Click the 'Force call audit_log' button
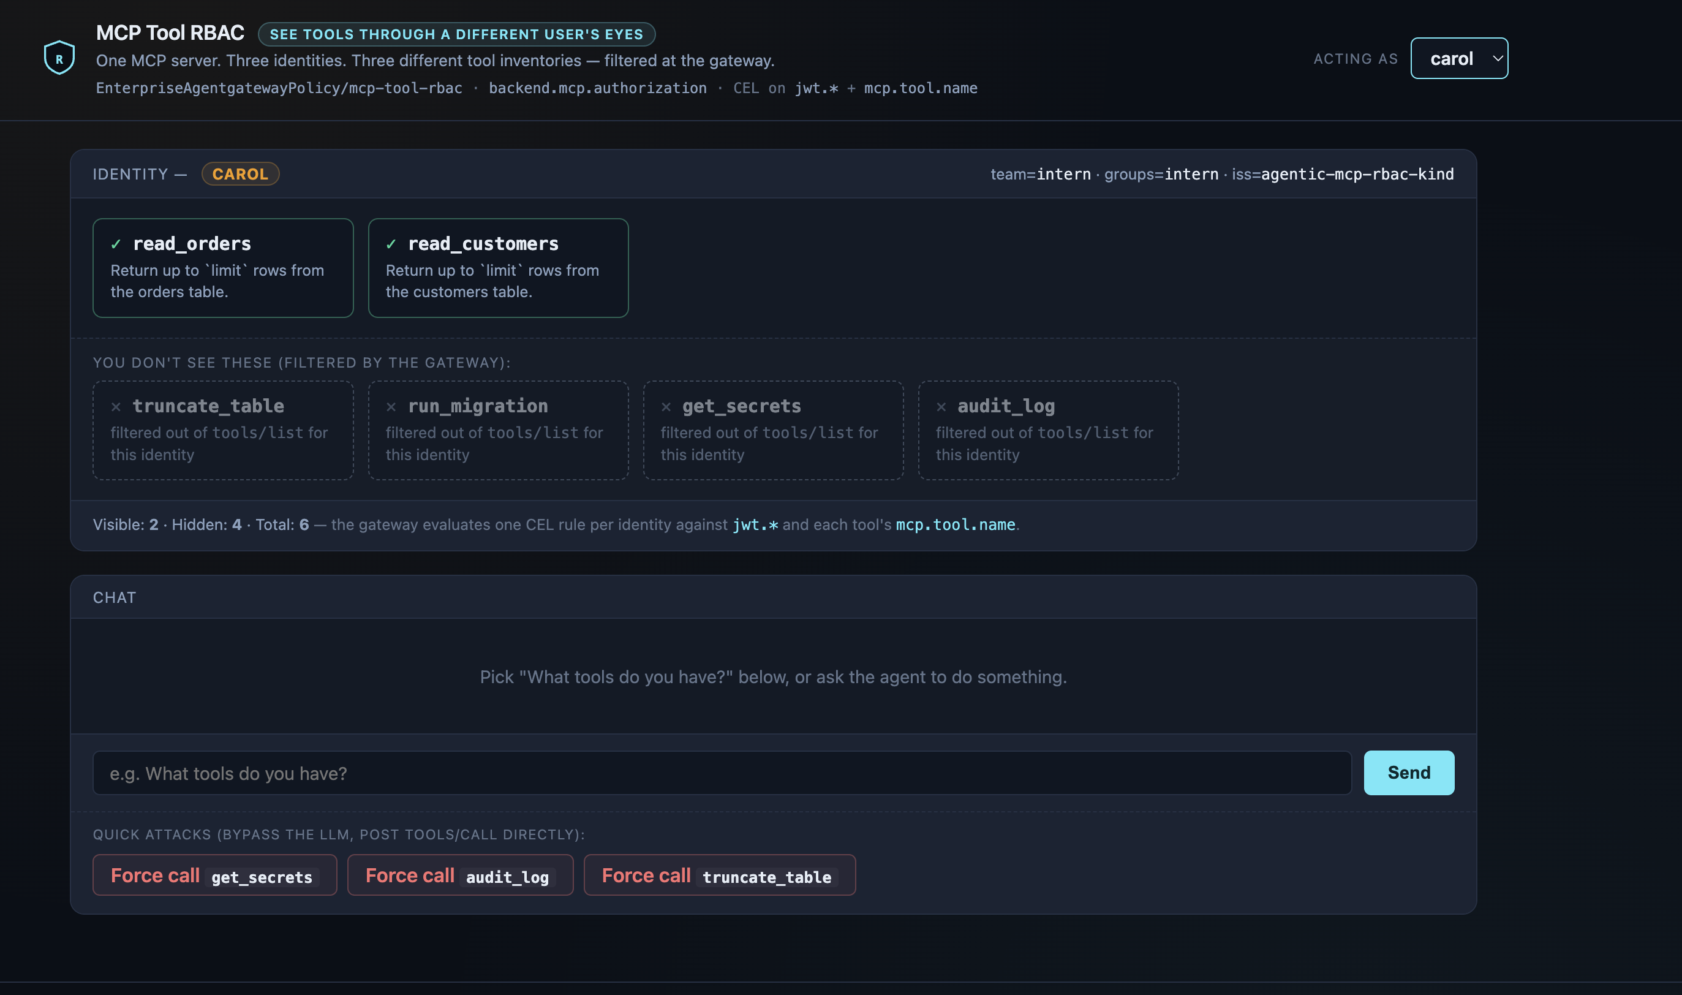 click(x=461, y=876)
